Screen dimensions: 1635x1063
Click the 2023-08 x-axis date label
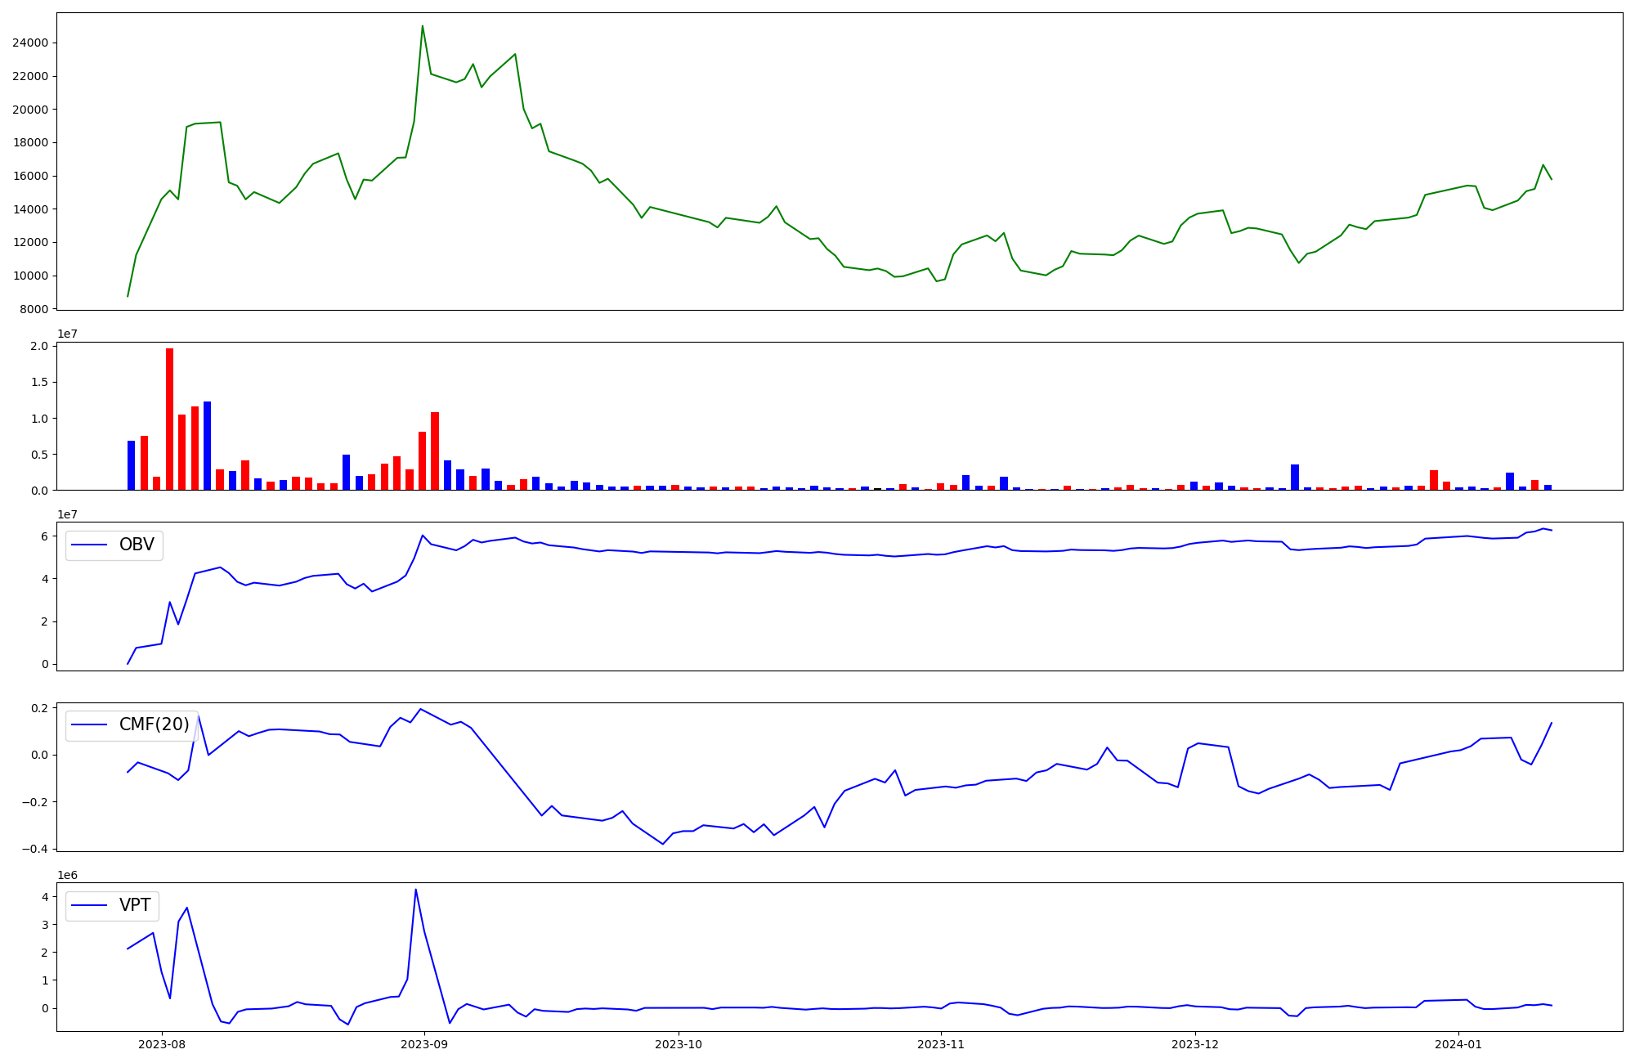pyautogui.click(x=162, y=1044)
